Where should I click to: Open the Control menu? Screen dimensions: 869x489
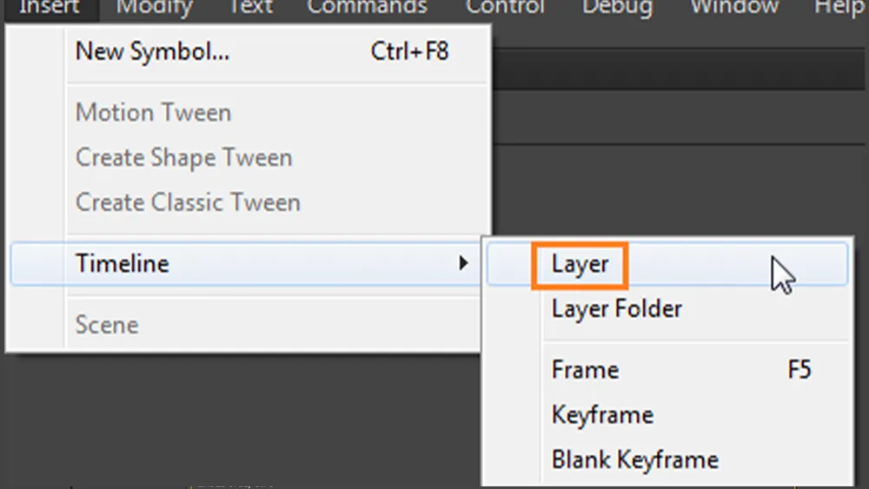[506, 8]
